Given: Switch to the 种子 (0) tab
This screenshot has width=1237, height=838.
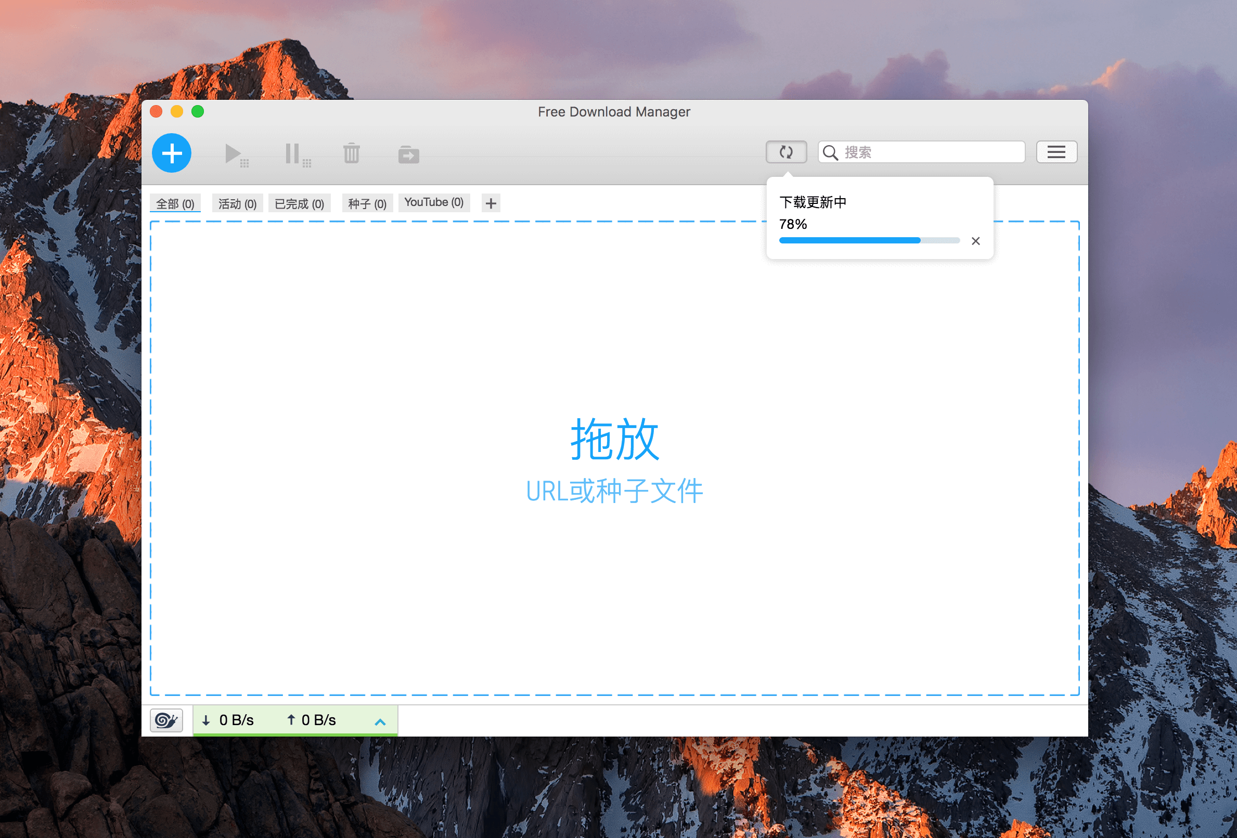Looking at the screenshot, I should coord(367,203).
